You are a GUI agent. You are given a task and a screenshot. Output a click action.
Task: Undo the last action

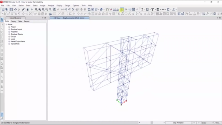15,9
